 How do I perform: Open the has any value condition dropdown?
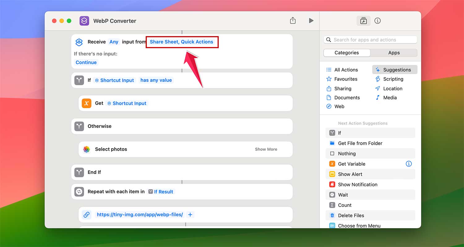tap(156, 80)
